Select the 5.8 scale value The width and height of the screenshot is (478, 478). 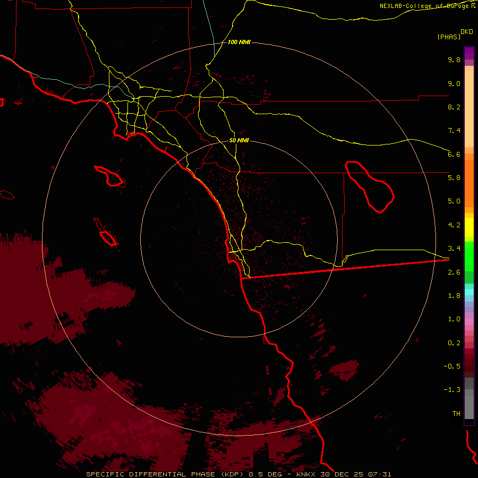[x=454, y=177]
